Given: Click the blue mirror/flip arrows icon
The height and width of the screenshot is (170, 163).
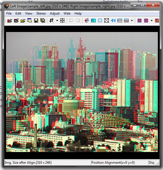Looking at the screenshot, I should click(x=113, y=21).
